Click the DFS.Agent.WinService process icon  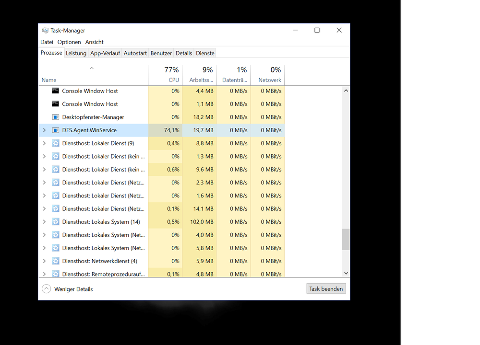55,130
